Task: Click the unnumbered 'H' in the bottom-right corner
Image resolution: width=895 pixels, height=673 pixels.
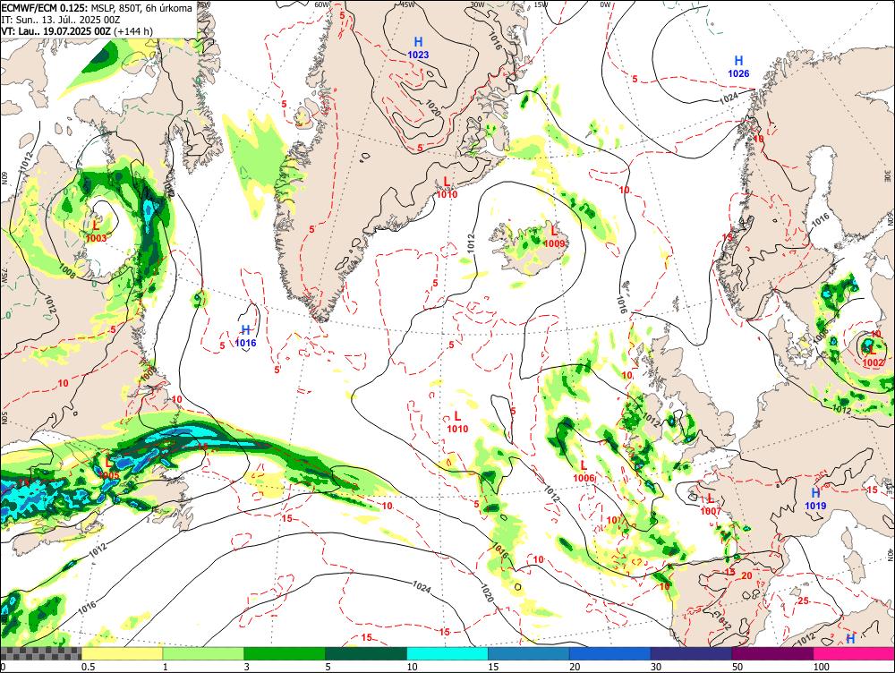Action: [850, 638]
